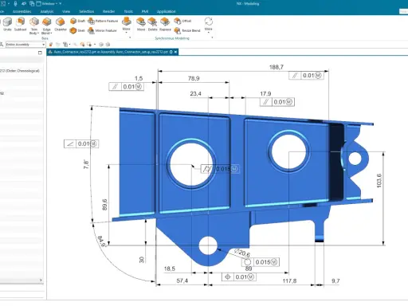
Task: Click the angularity 0.01 feature control frame
Action: pos(81,143)
